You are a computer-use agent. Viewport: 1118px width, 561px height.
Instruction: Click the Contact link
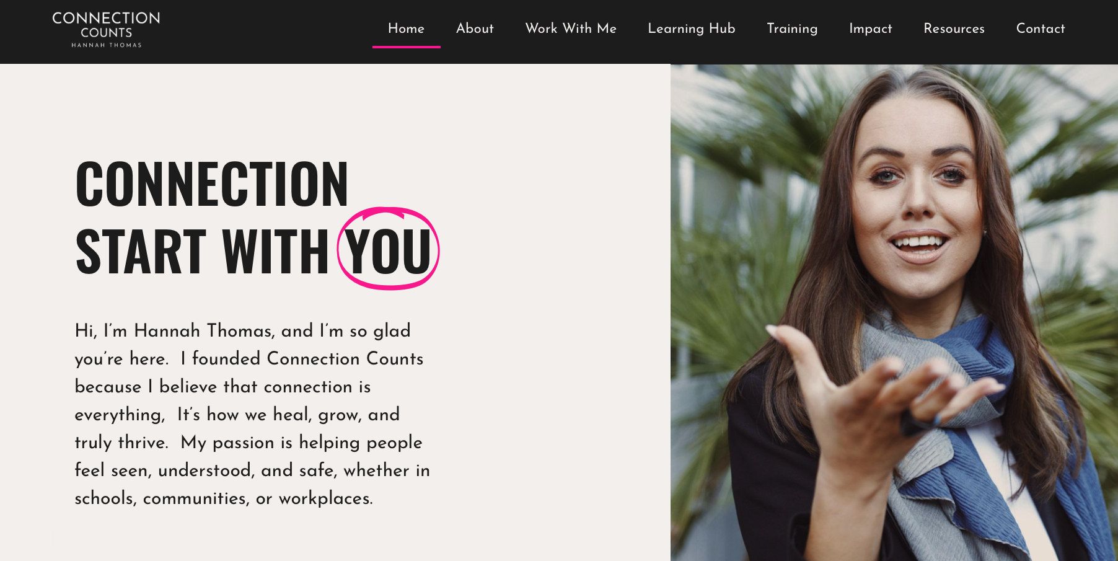click(x=1041, y=29)
